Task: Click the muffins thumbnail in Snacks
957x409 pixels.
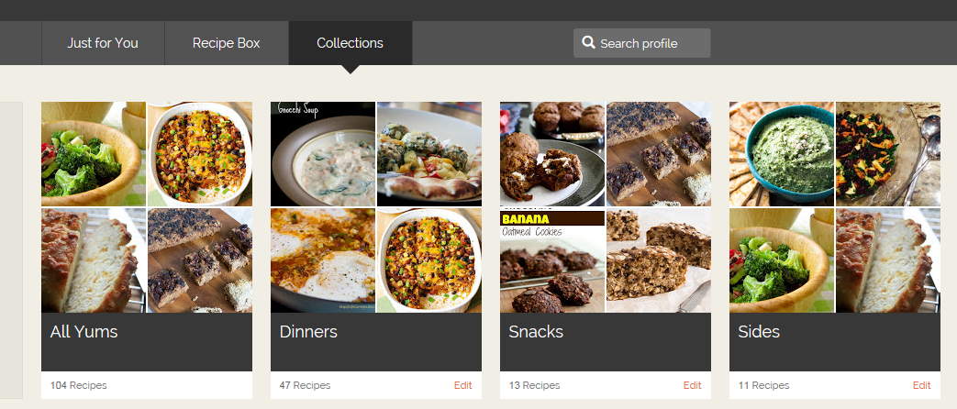Action: [x=551, y=154]
